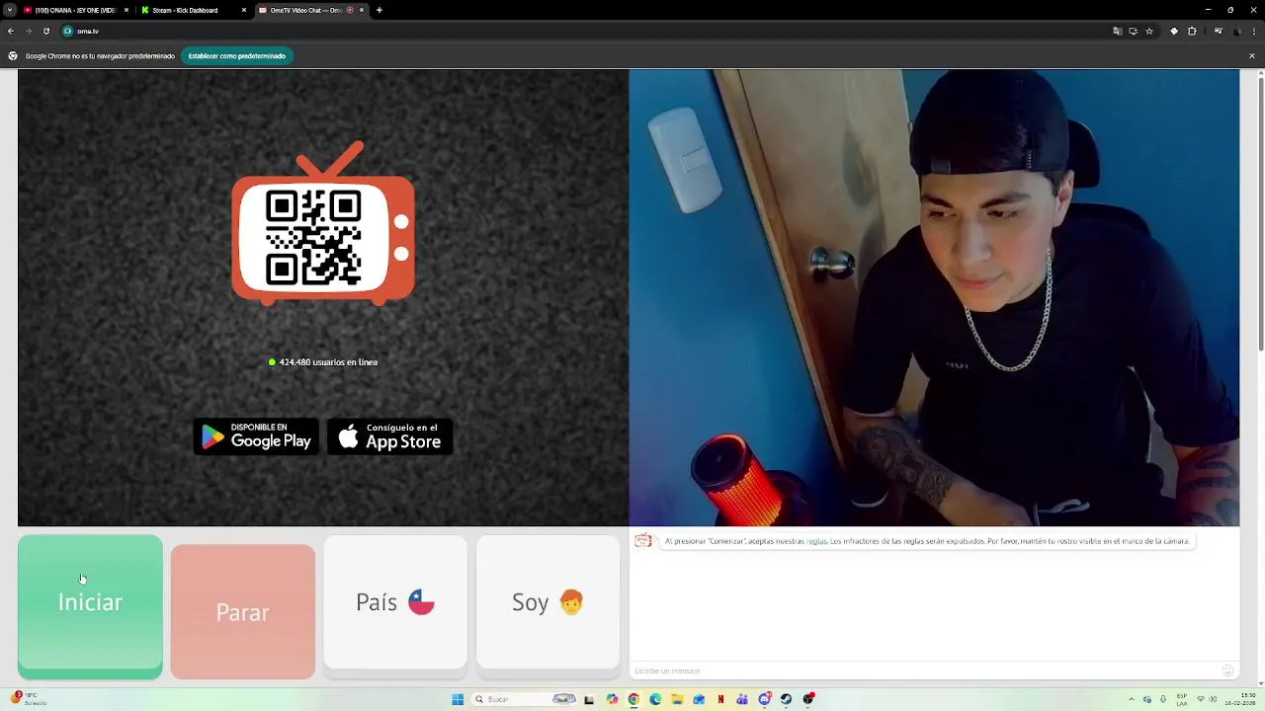Click the OmeTV avatar icon in chat
The height and width of the screenshot is (711, 1265).
pos(643,541)
